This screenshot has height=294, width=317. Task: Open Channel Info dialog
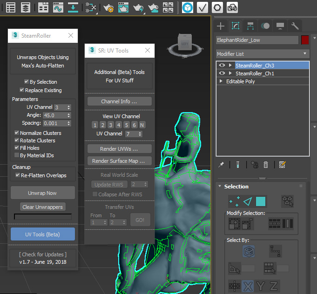pos(120,101)
